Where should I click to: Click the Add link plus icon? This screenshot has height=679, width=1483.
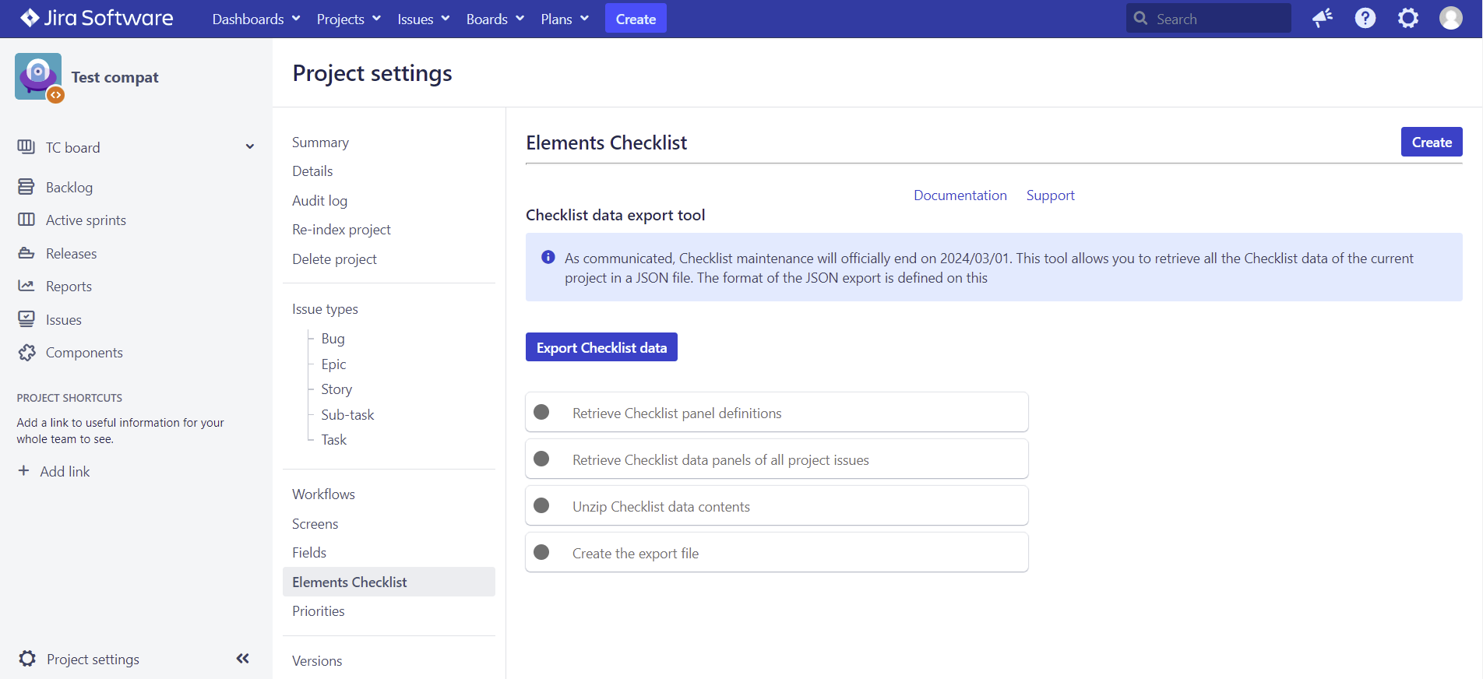pyautogui.click(x=24, y=471)
